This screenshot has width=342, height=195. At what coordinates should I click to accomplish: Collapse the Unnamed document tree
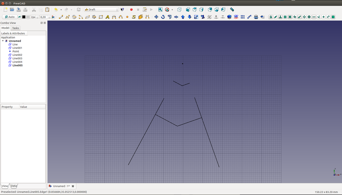click(3, 41)
